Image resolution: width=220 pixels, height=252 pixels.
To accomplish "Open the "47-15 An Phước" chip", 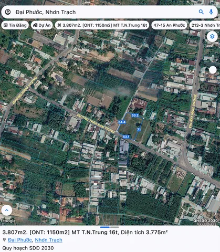I will (169, 25).
